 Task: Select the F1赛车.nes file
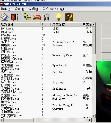(8, 39)
